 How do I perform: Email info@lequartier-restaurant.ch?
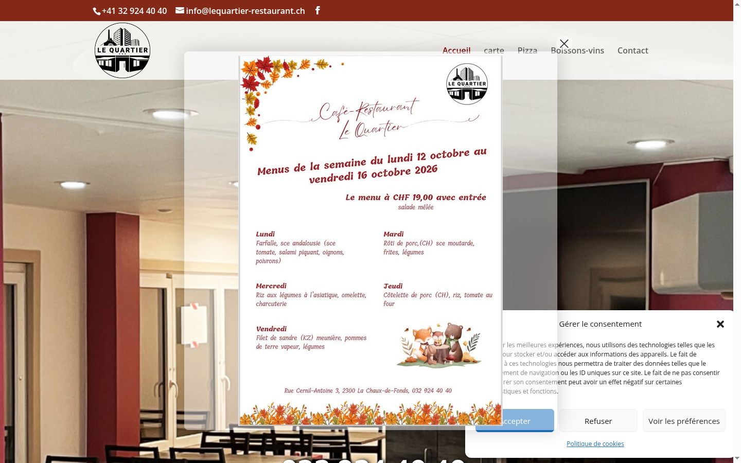[245, 11]
